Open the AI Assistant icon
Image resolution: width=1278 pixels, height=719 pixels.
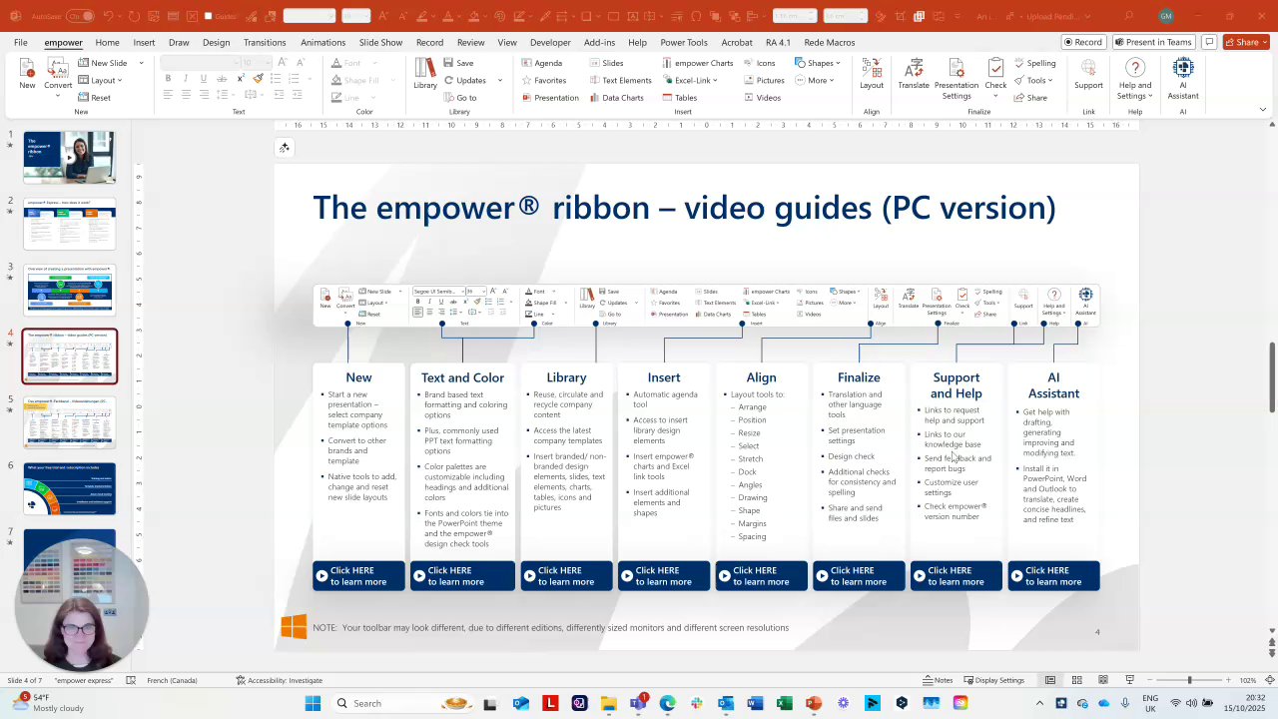point(1183,78)
